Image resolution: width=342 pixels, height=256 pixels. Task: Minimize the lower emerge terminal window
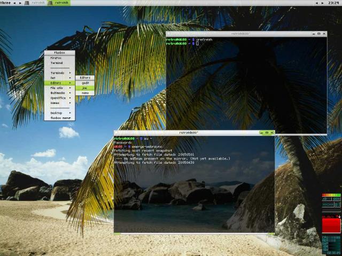[261, 133]
